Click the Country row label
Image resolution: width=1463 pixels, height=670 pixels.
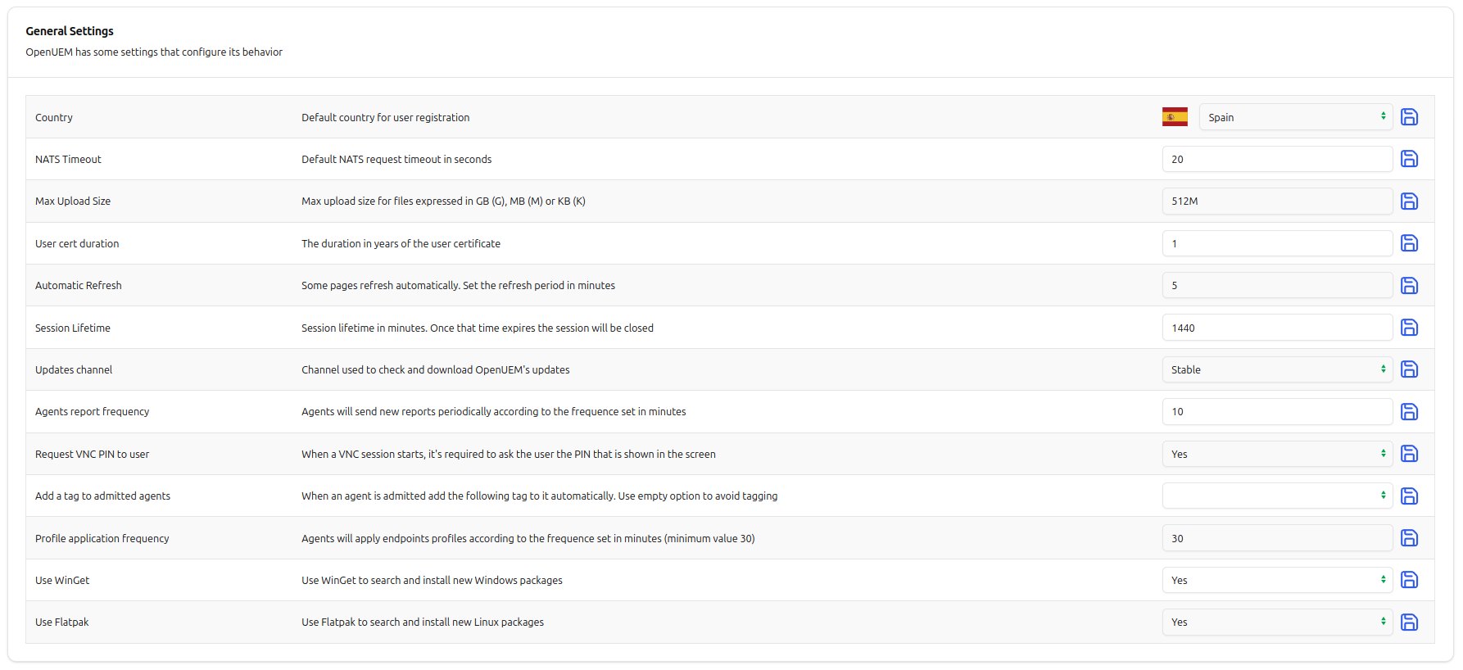[x=54, y=118]
